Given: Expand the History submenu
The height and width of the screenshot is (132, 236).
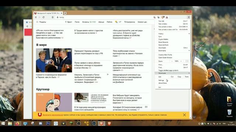Looking at the screenshot, I should coord(173,34).
